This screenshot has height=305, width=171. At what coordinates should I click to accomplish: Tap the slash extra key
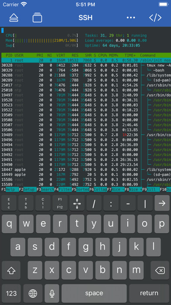[x=94, y=203]
